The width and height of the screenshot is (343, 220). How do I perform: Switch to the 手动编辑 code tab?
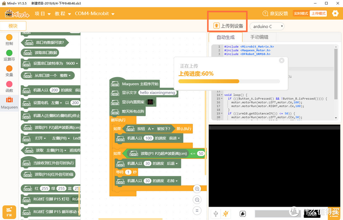pos(259,37)
